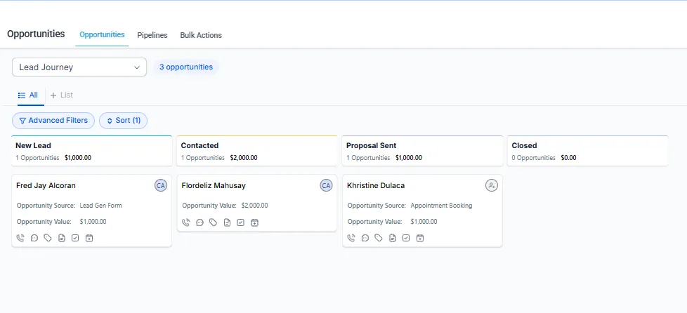Open the Bulk Actions tab
Screen dimensions: 687x313
(201, 35)
